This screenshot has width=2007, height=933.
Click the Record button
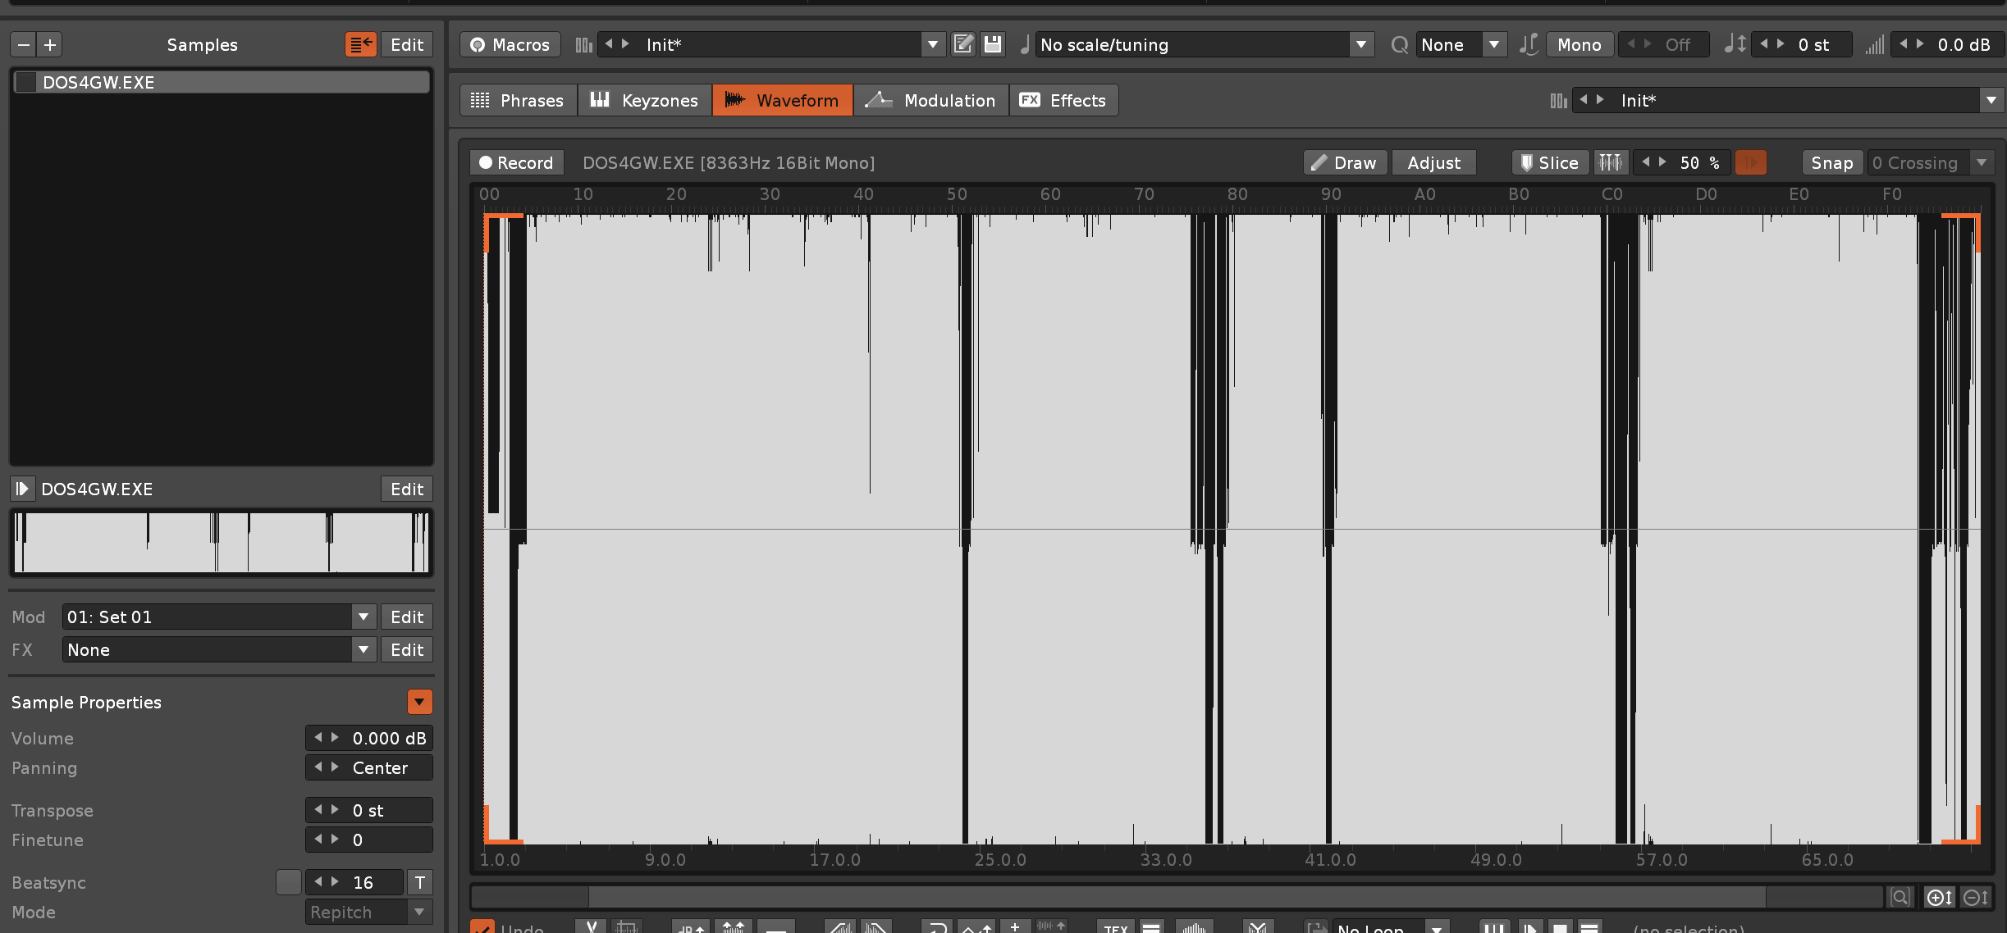tap(516, 162)
